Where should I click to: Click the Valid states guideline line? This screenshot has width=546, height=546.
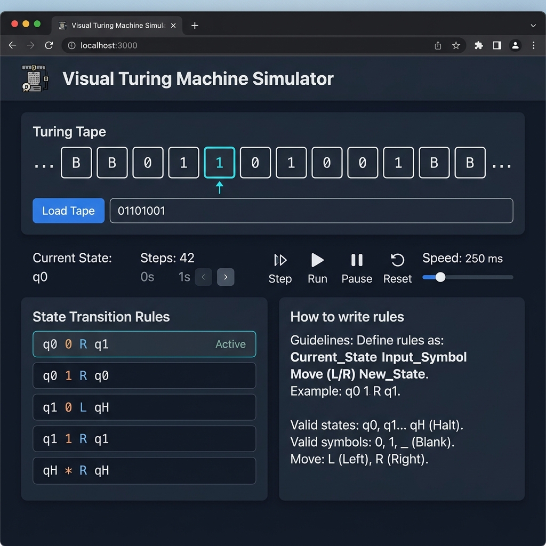point(377,425)
